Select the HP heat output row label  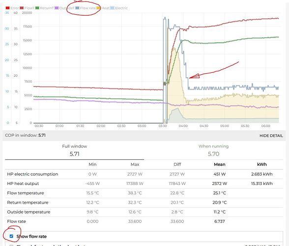(23, 184)
